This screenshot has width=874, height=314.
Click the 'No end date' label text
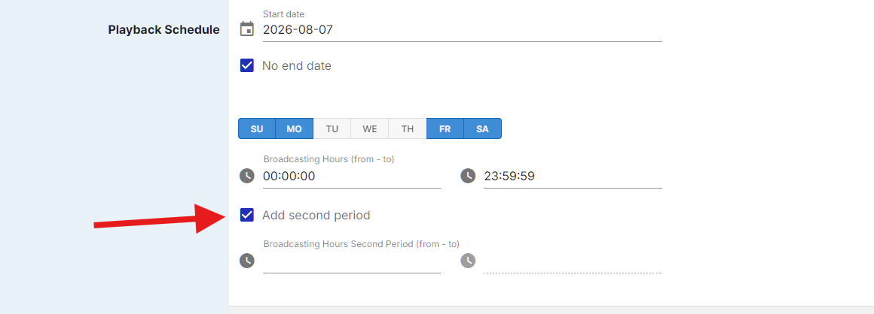tap(297, 65)
